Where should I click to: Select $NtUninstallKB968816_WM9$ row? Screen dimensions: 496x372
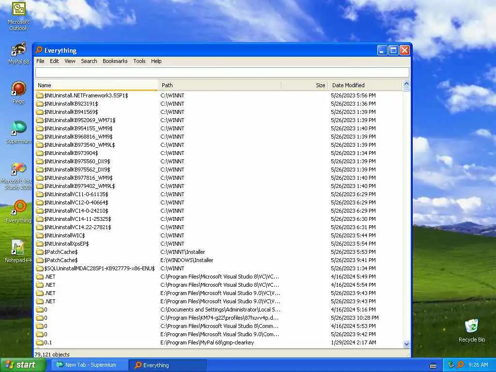click(218, 137)
